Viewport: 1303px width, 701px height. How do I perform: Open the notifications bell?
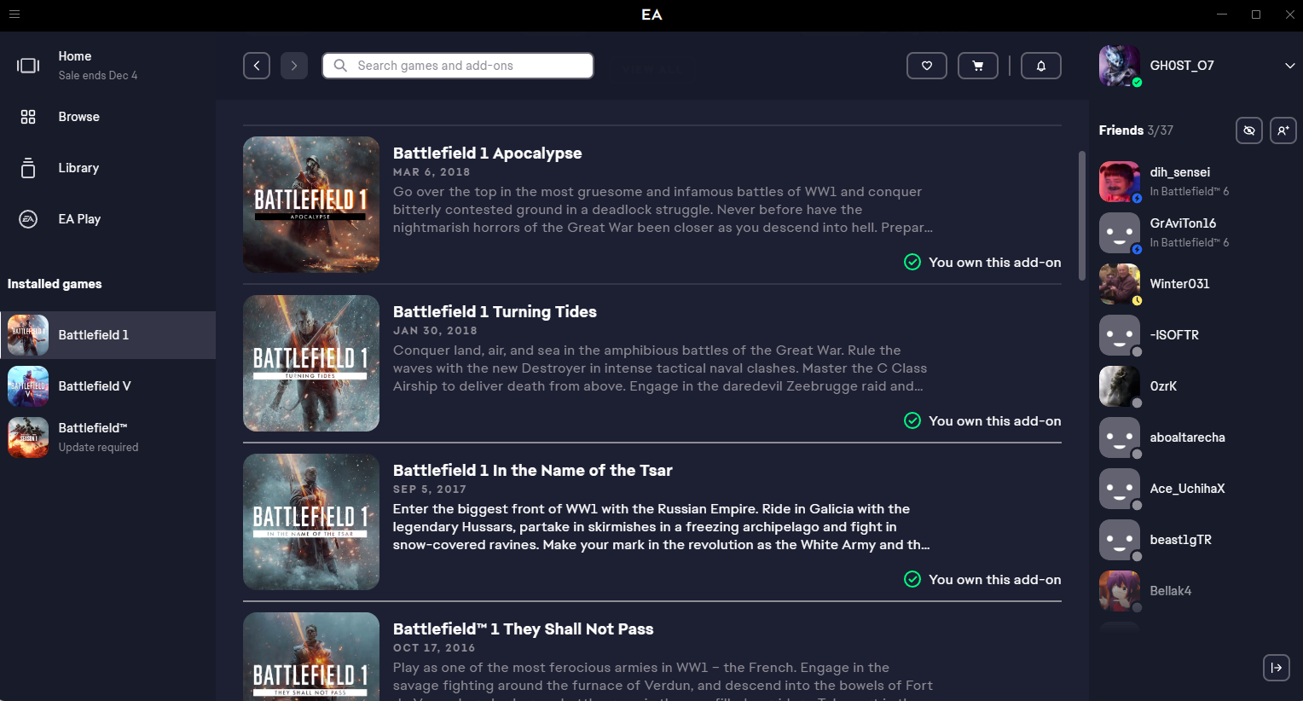tap(1041, 66)
